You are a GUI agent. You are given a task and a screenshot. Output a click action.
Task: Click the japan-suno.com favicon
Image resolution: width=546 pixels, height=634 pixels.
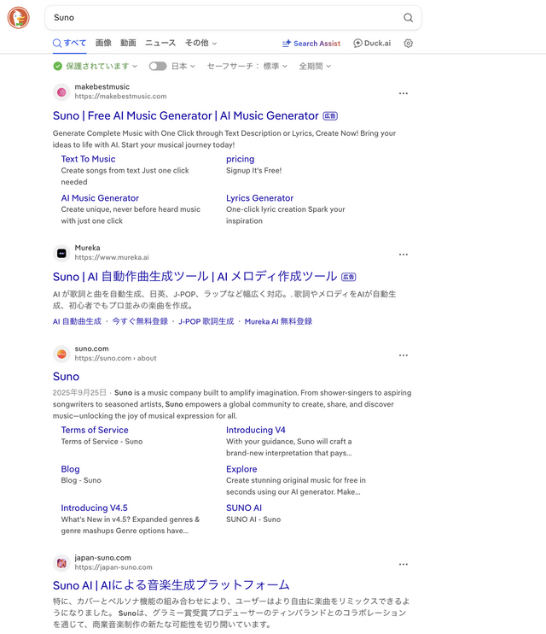tap(61, 562)
